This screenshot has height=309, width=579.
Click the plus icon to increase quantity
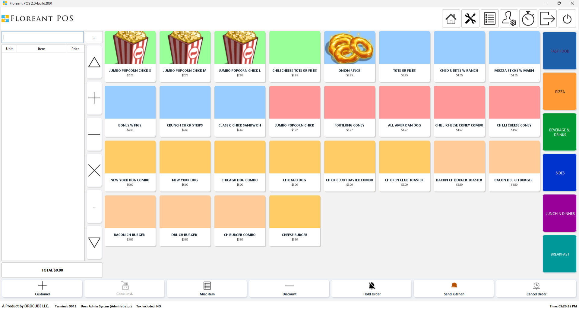click(94, 98)
